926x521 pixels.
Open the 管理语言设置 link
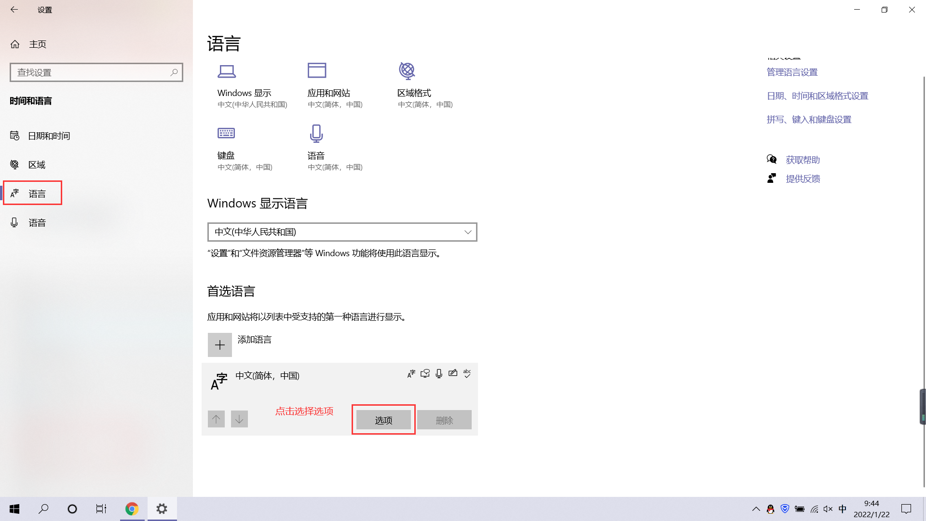click(x=792, y=72)
